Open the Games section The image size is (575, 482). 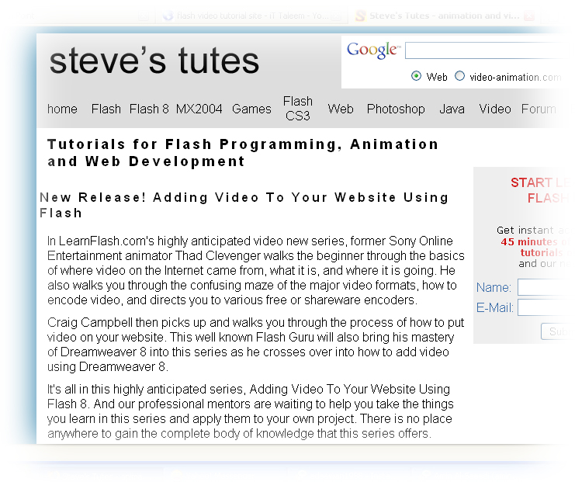[x=251, y=109]
